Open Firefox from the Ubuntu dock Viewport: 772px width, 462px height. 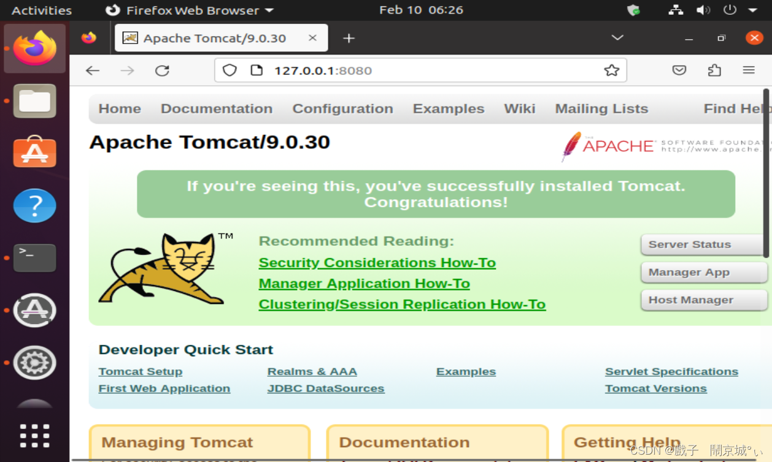pyautogui.click(x=35, y=48)
